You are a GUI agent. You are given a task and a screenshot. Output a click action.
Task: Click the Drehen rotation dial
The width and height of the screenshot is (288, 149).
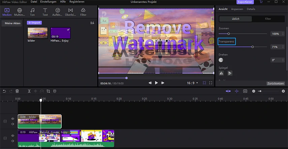coord(221,60)
